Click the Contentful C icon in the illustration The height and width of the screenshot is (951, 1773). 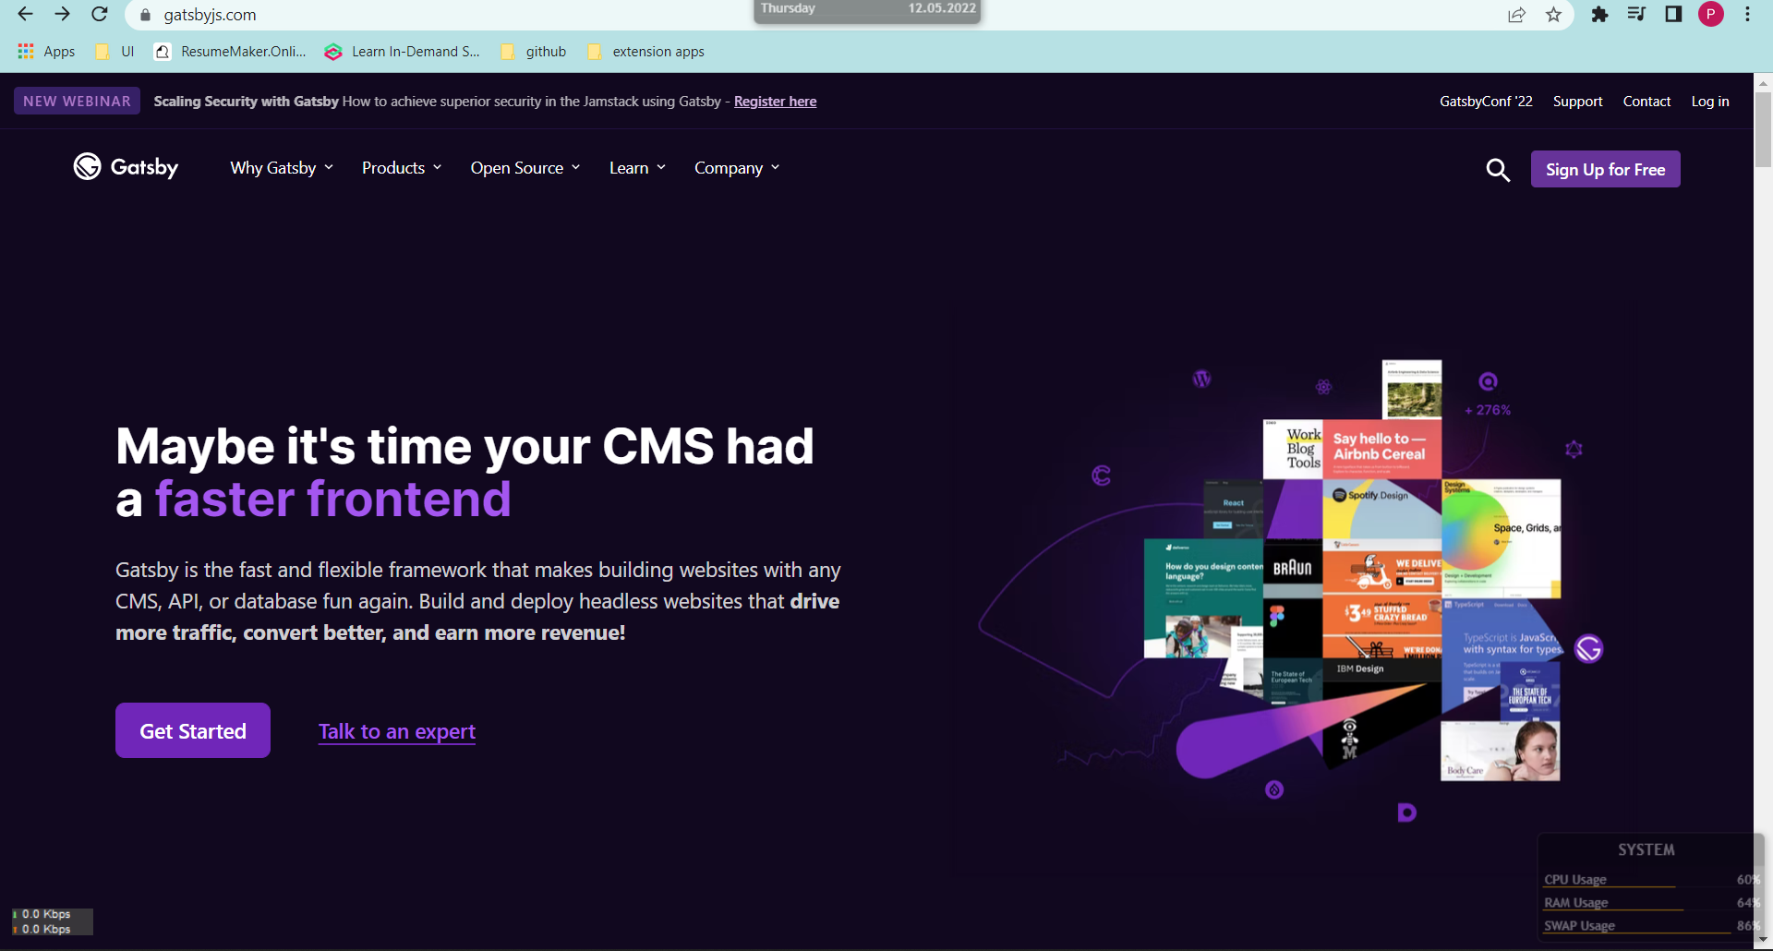coord(1101,475)
